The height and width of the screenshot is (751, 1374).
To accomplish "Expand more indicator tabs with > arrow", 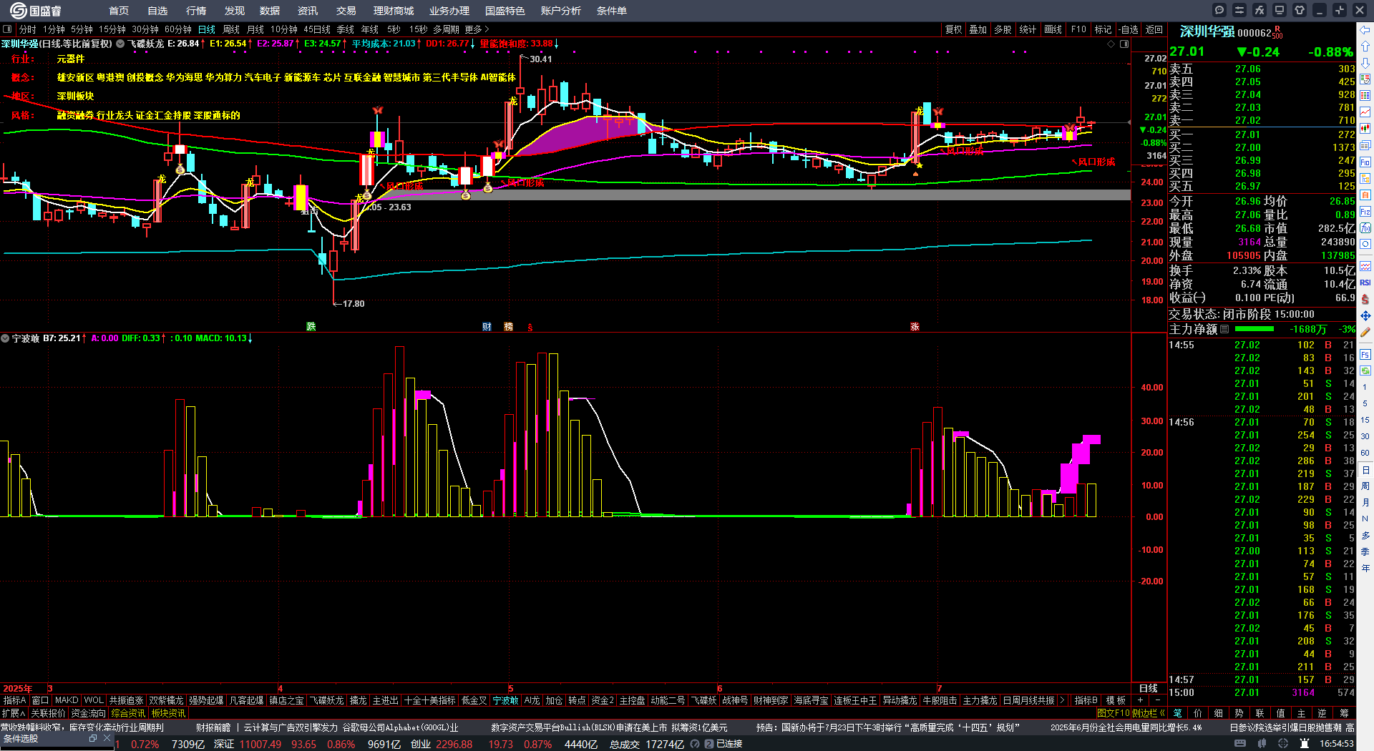I will point(1062,700).
